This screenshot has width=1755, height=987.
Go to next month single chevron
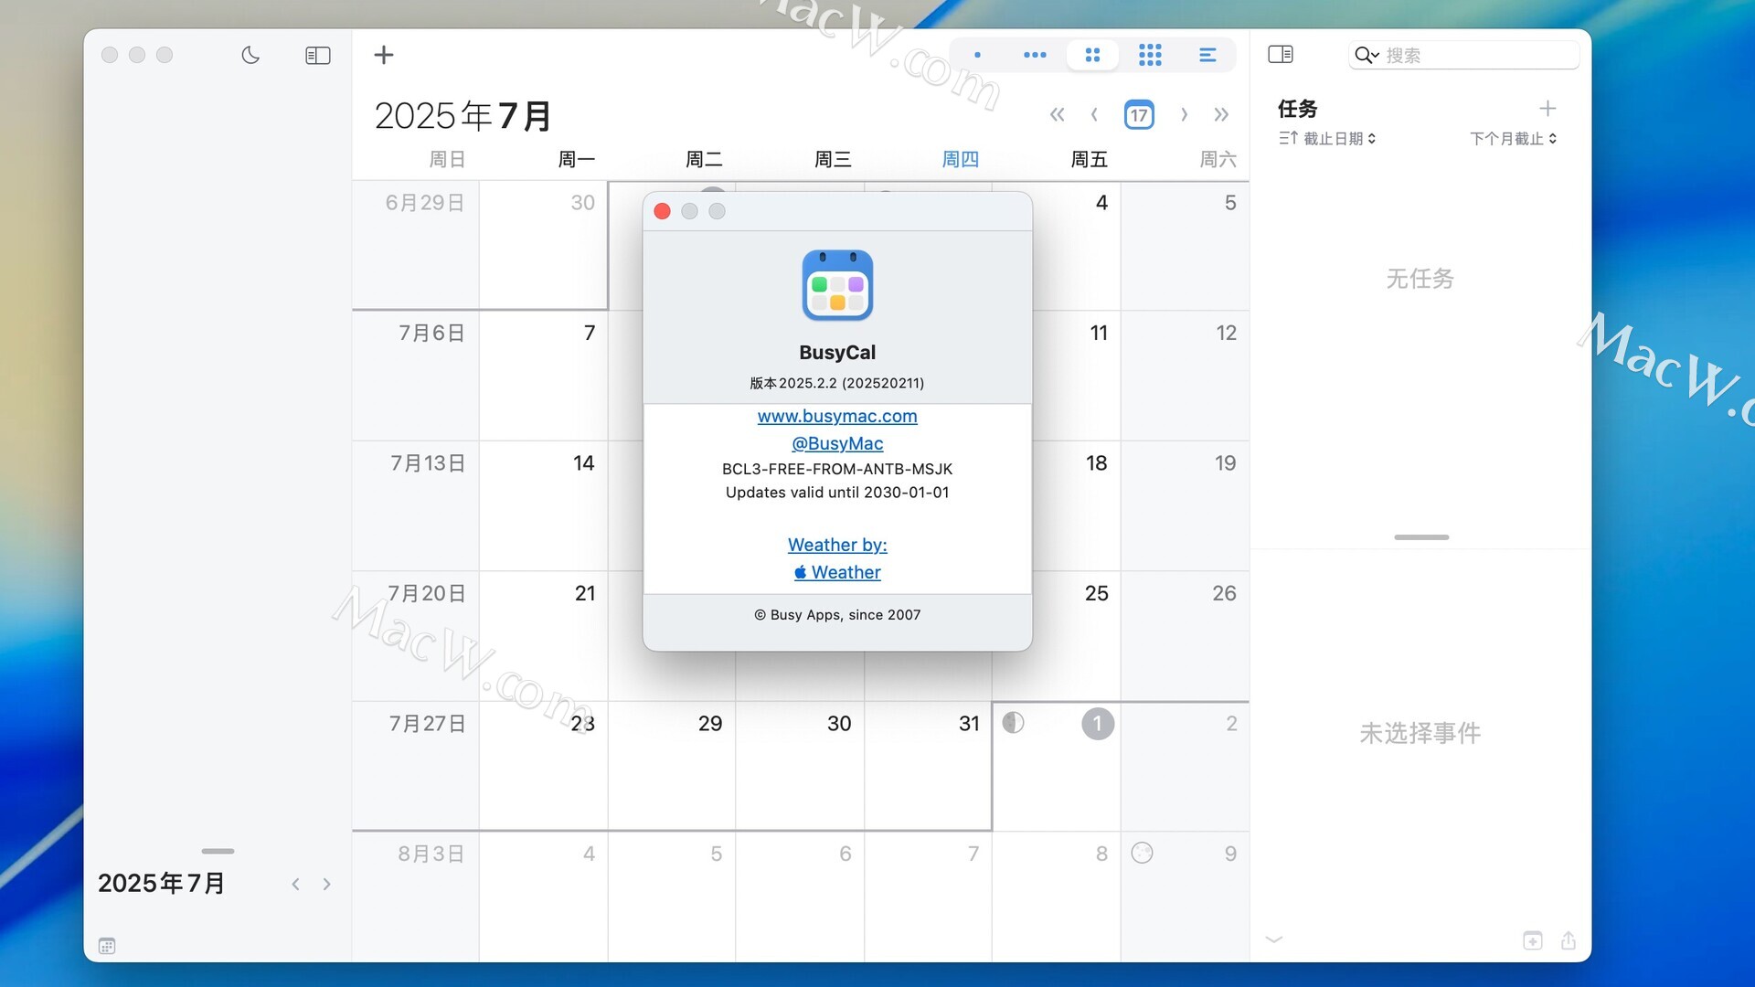point(1184,114)
